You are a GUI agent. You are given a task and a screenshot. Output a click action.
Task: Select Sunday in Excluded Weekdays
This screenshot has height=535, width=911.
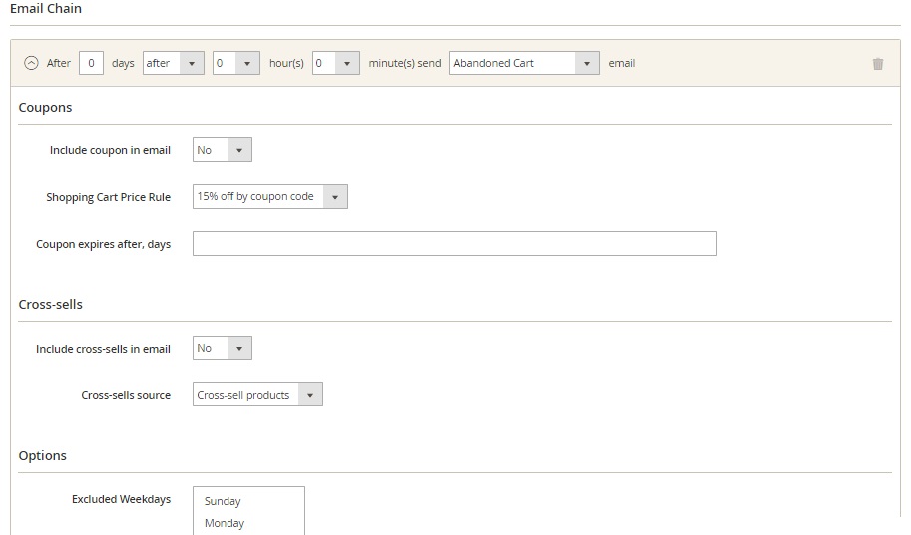(x=223, y=501)
